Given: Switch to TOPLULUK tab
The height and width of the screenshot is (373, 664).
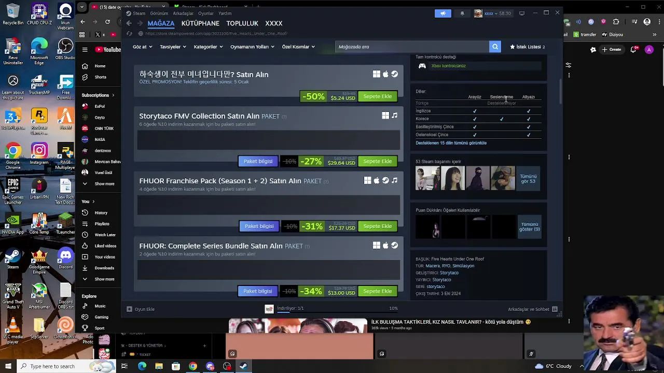Looking at the screenshot, I should [242, 23].
